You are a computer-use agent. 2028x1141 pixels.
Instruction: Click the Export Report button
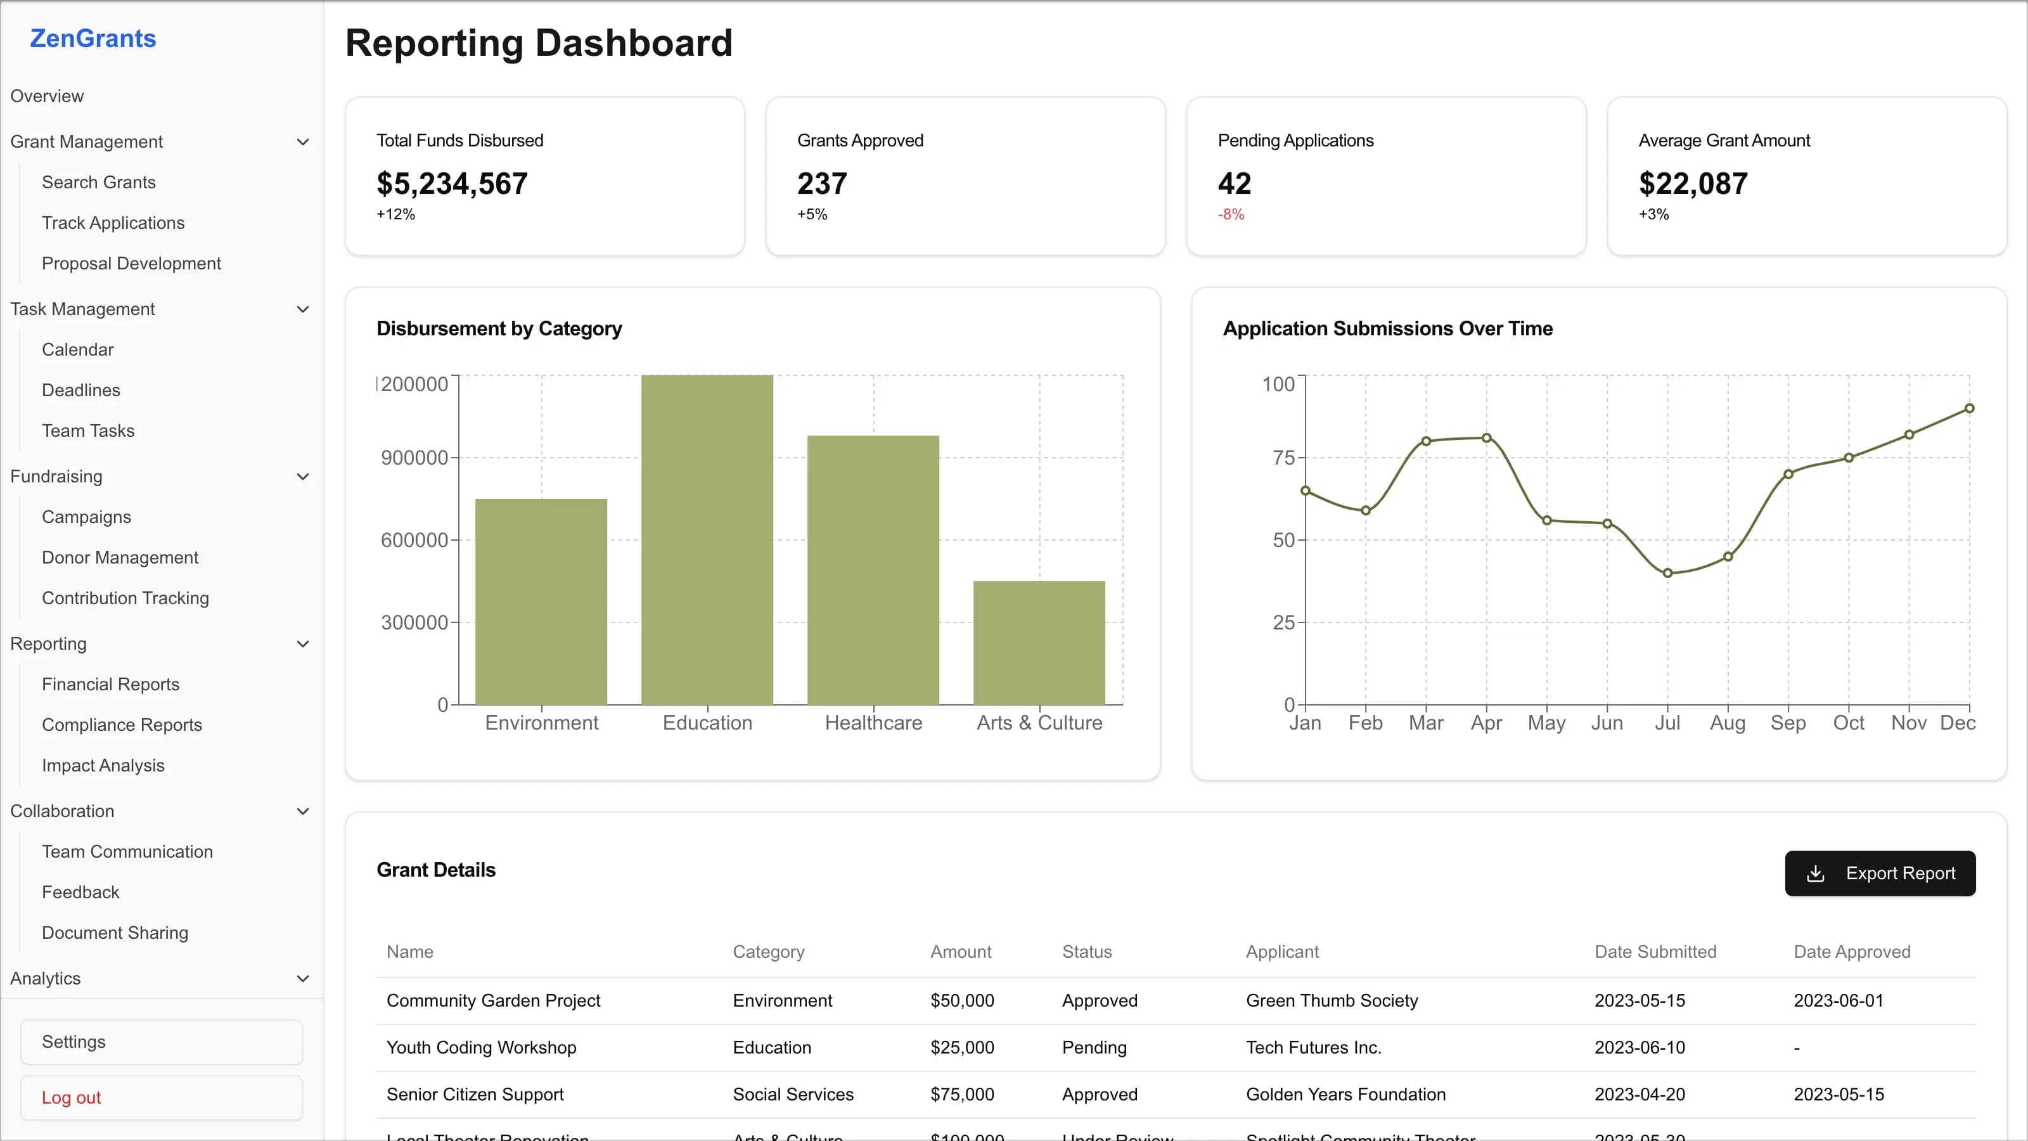[1880, 873]
